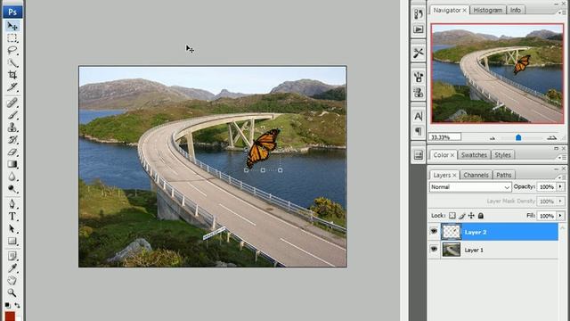Select the Rectangular Marquee tool
The height and width of the screenshot is (321, 570).
(x=12, y=38)
